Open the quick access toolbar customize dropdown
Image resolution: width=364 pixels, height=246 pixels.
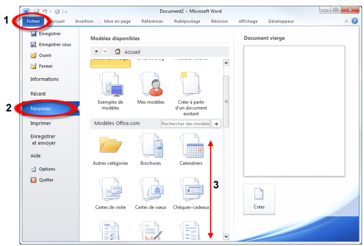coord(66,11)
